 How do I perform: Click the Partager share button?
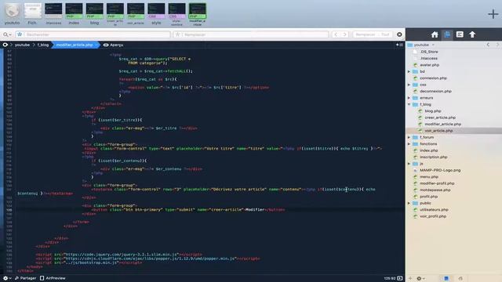(26, 278)
